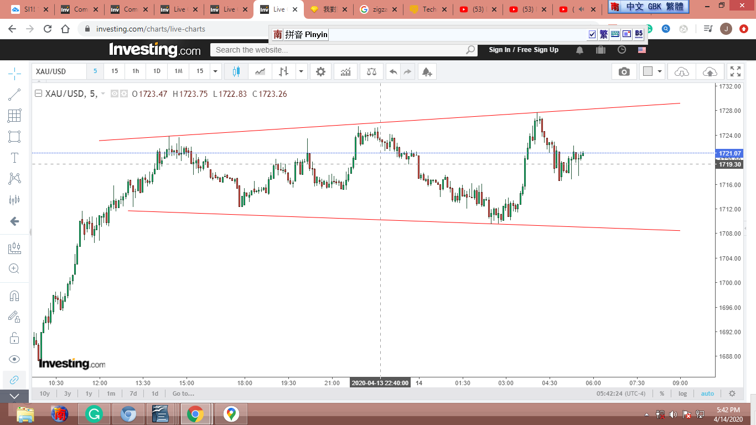Click Sign In / Free Sign Up
This screenshot has height=425, width=756.
point(524,50)
